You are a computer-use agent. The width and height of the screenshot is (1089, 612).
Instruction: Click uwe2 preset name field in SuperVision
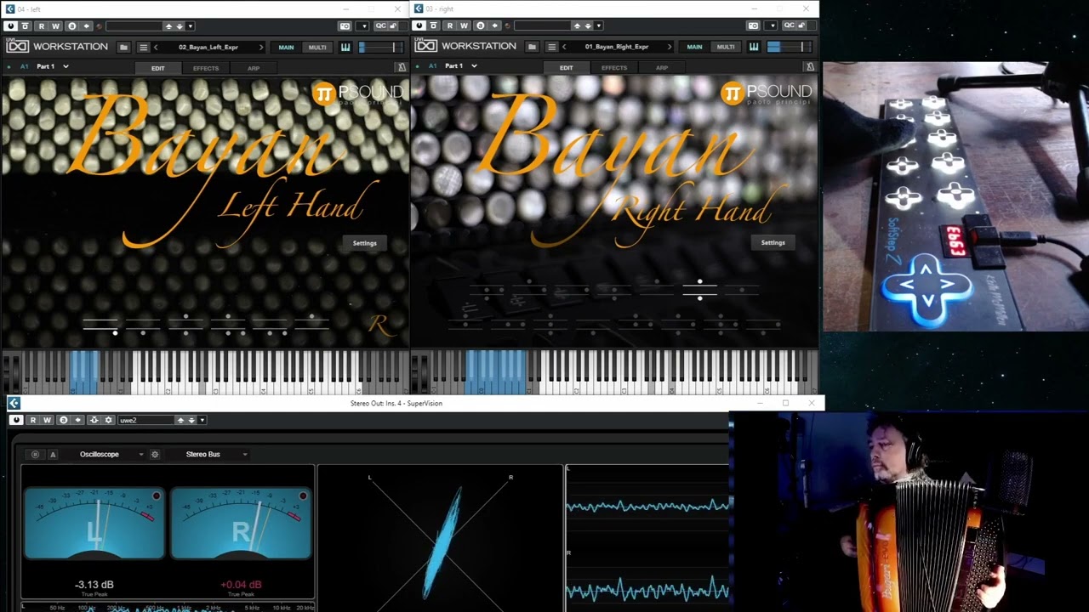(x=145, y=420)
